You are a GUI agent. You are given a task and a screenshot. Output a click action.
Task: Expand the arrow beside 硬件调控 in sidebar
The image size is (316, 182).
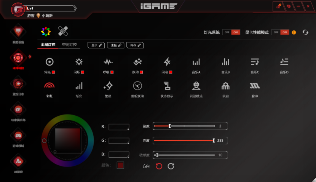pyautogui.click(x=30, y=57)
